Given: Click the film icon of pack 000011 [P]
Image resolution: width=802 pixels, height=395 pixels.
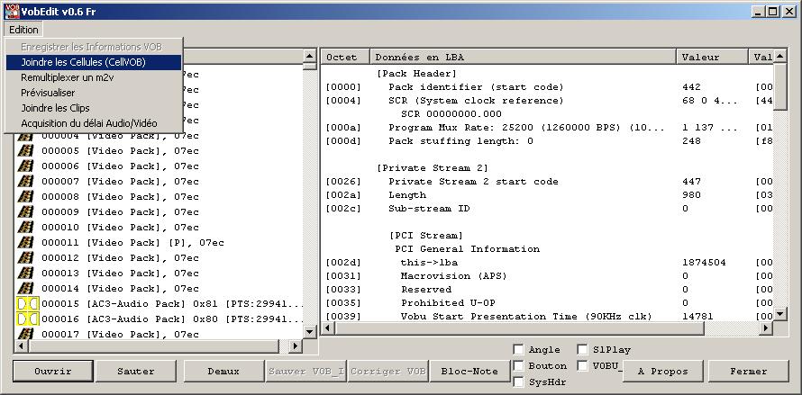Looking at the screenshot, I should coord(26,242).
